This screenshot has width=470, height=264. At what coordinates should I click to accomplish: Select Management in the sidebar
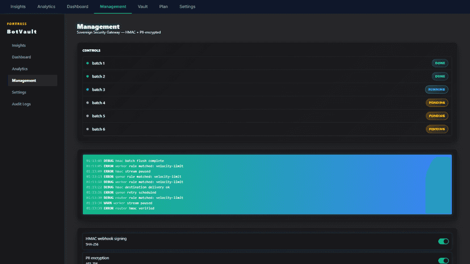32,80
